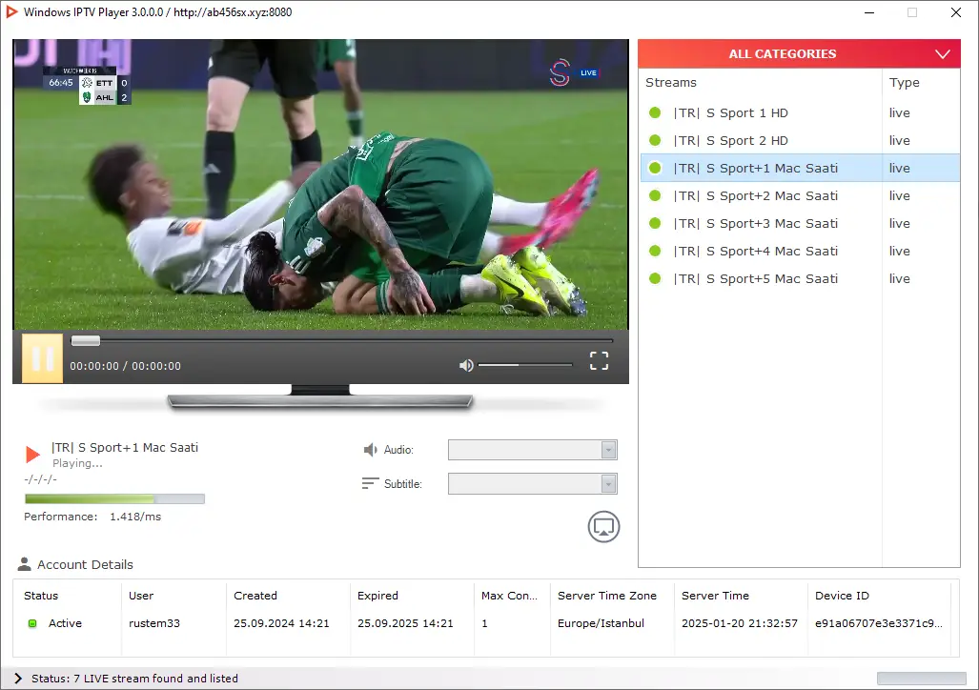Click the playback time 00:00:00 / 00:00:00
The width and height of the screenshot is (979, 690).
pyautogui.click(x=125, y=366)
